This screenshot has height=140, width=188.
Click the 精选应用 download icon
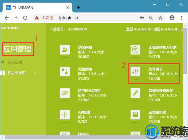[3, 62]
